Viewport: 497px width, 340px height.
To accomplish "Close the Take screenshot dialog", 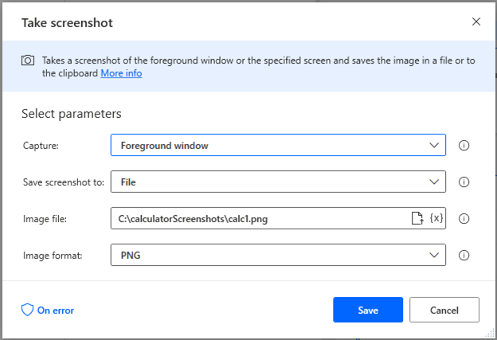I will pyautogui.click(x=476, y=21).
